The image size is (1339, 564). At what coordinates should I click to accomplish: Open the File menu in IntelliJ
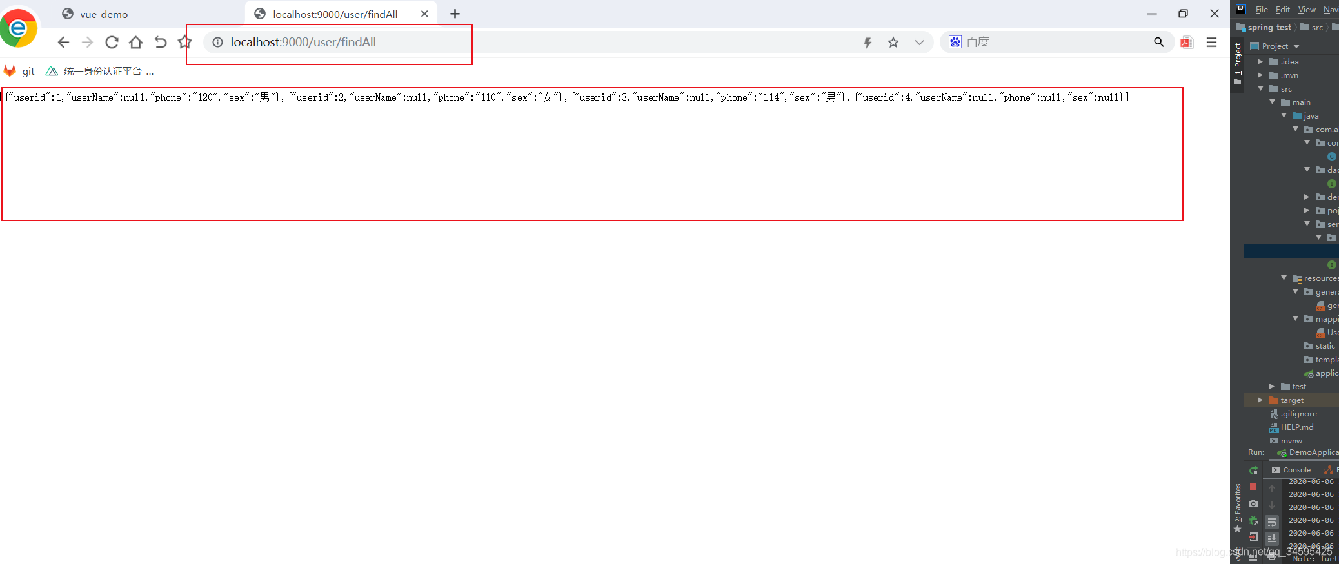(1262, 10)
